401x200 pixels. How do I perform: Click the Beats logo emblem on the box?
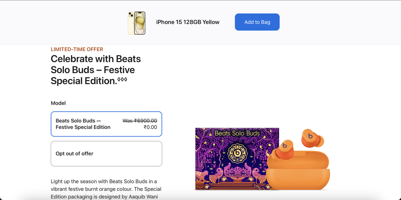coord(237,153)
